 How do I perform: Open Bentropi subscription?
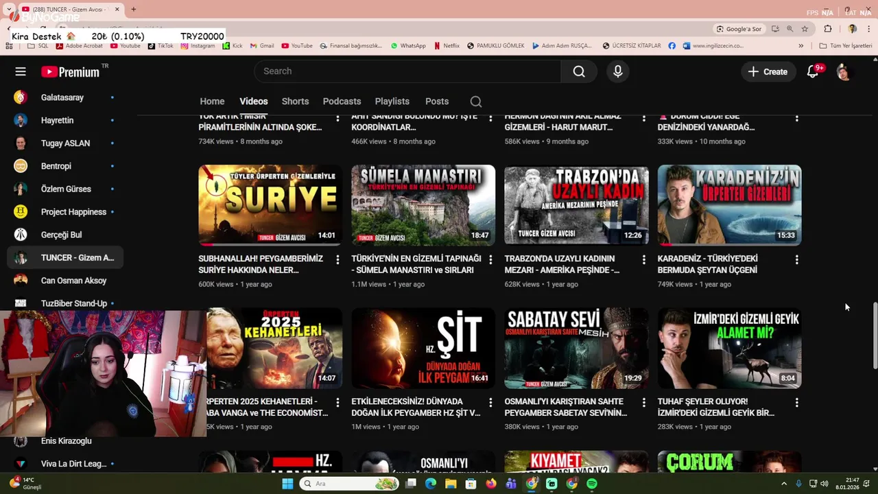pyautogui.click(x=65, y=166)
